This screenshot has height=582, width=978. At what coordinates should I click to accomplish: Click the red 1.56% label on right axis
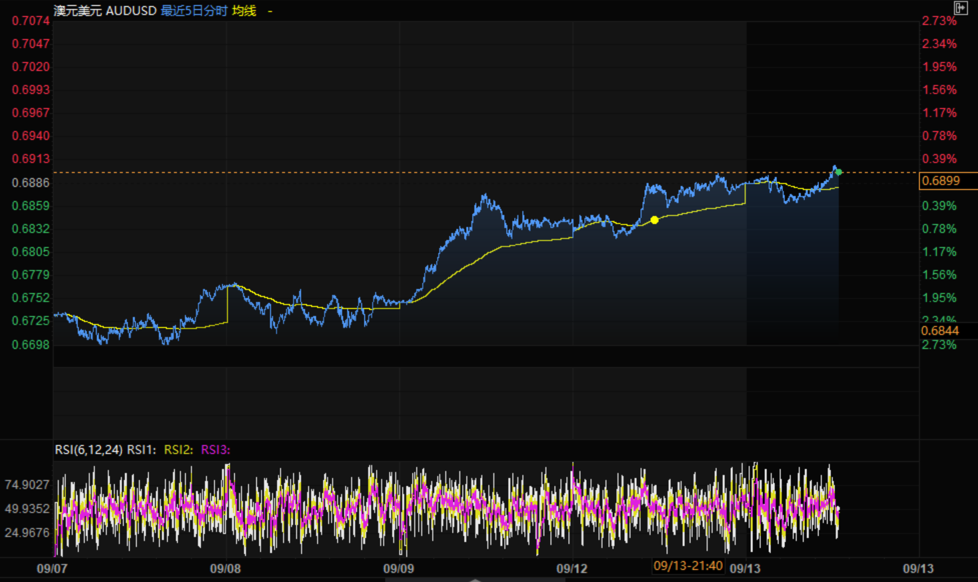(x=939, y=90)
